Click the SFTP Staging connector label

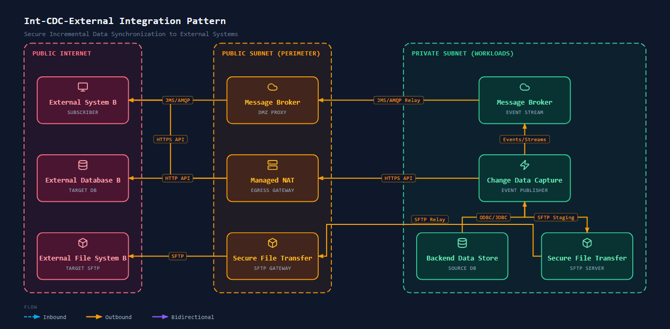pyautogui.click(x=556, y=218)
